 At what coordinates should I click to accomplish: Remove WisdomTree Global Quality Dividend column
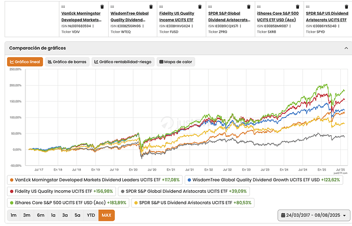point(151,7)
